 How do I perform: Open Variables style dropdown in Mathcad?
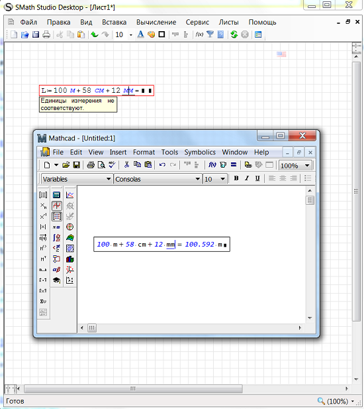pos(109,179)
